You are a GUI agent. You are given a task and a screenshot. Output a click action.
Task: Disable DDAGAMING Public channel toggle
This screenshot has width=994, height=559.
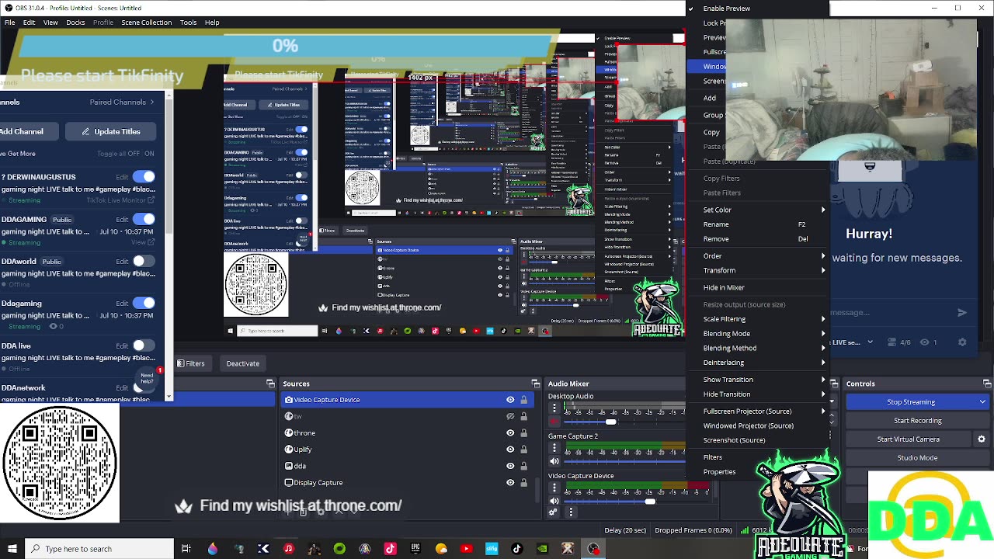point(143,219)
